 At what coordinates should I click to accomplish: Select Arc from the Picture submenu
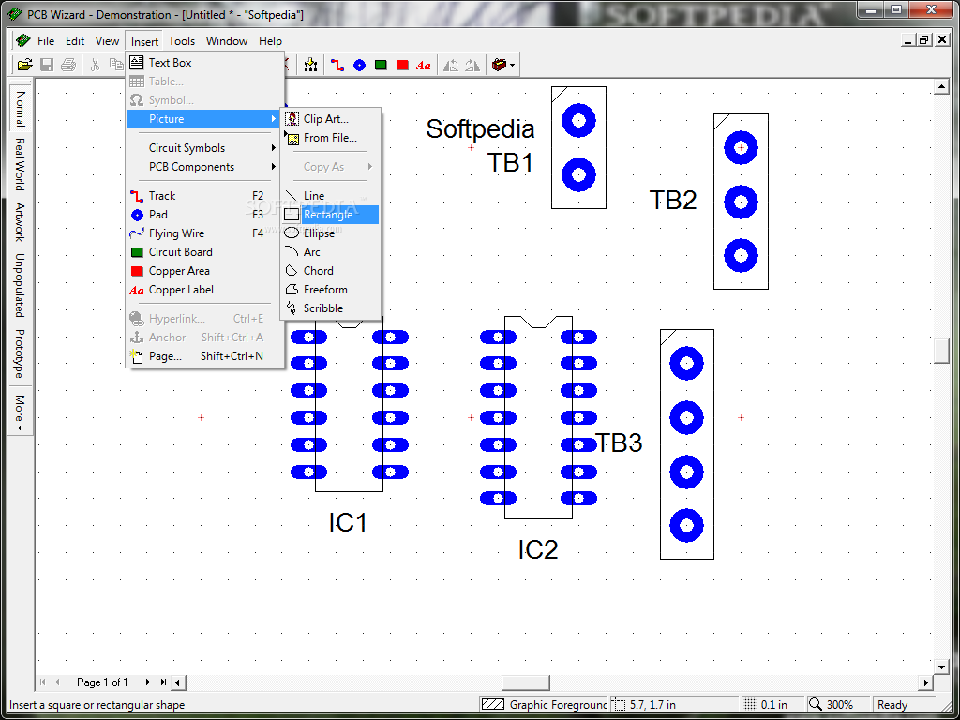(331, 252)
